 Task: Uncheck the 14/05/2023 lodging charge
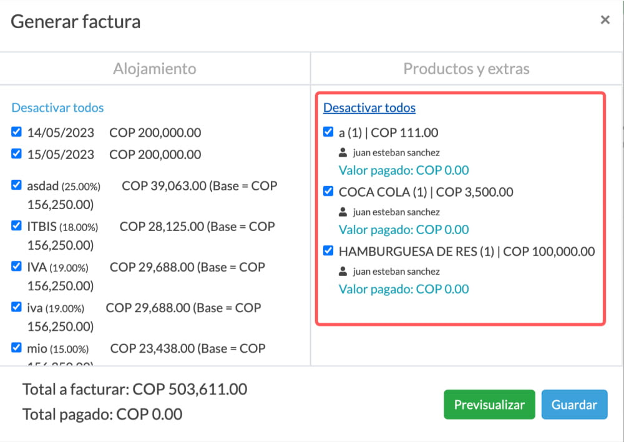(16, 132)
